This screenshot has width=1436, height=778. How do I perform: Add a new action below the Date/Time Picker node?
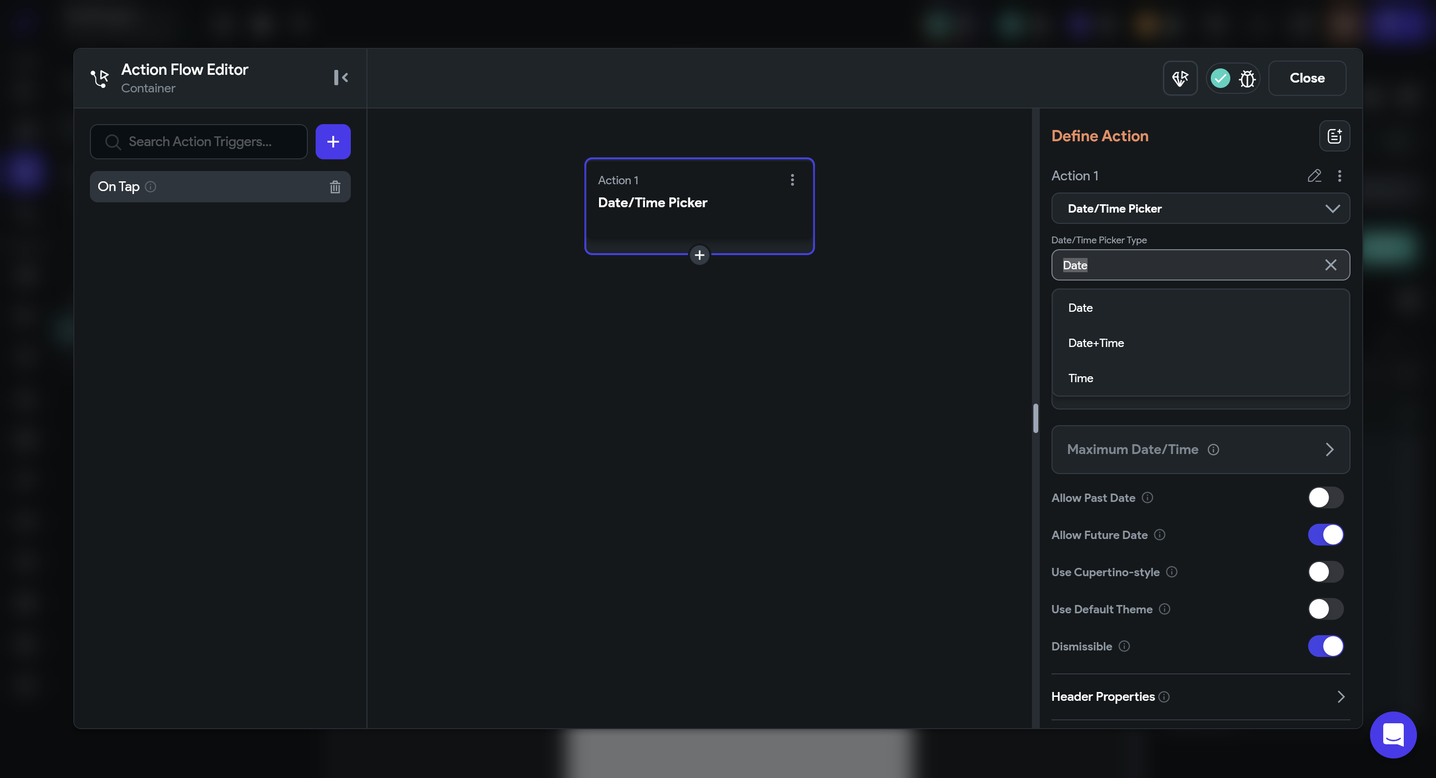(699, 256)
